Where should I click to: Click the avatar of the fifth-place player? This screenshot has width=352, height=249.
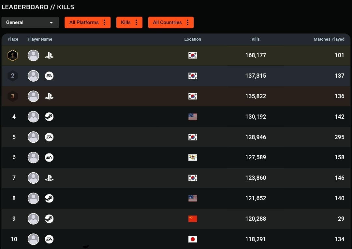tap(33, 137)
